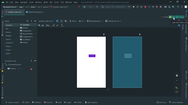
Task: Open the File menu
Action: 7,2
